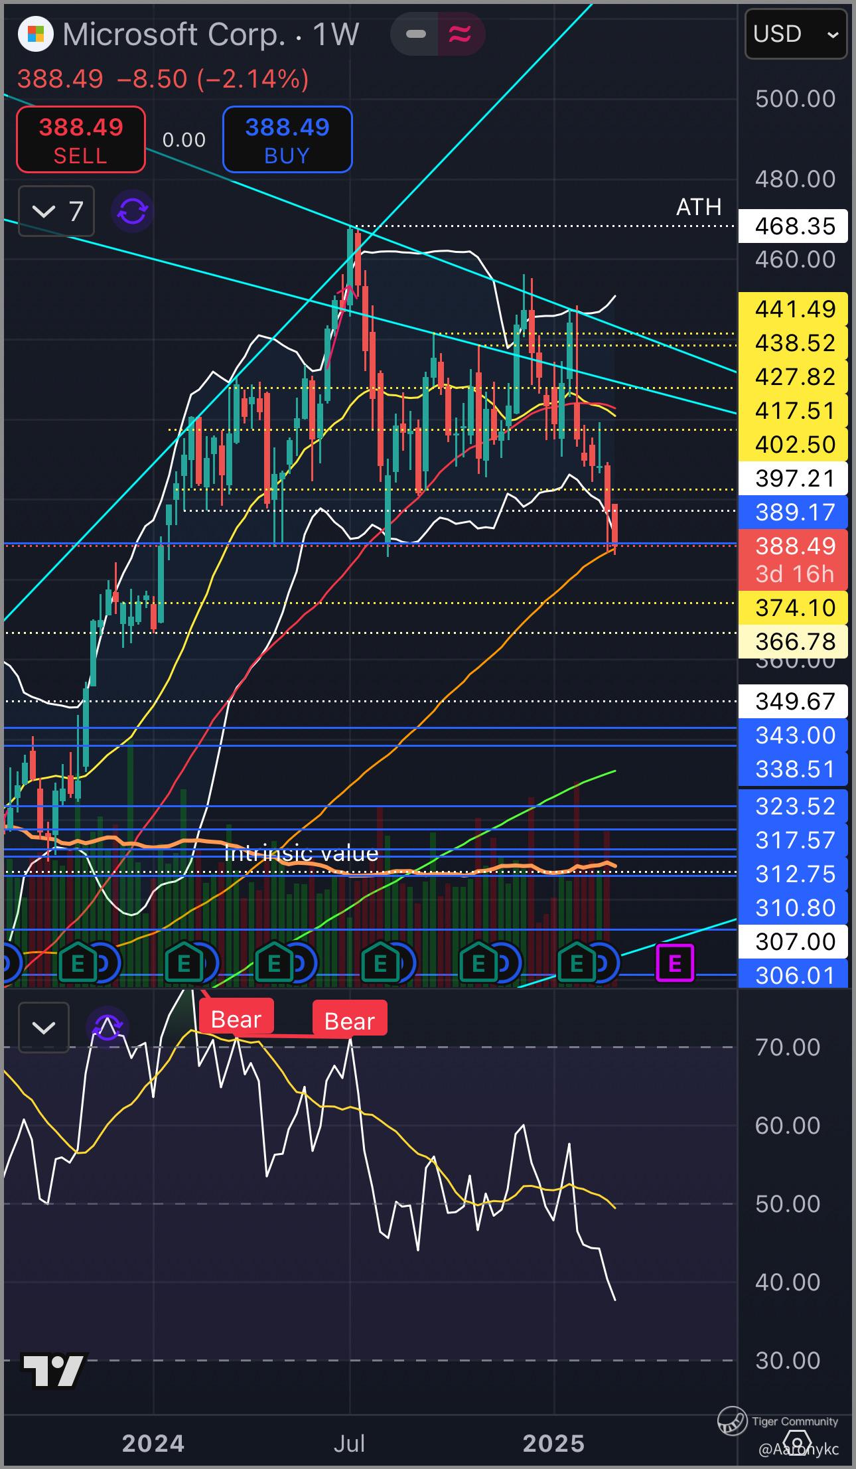This screenshot has width=856, height=1469.
Task: Click the yellow 441.49 price level label
Action: tap(794, 309)
